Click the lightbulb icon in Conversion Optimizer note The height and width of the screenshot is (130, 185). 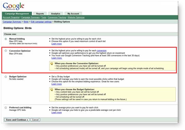click(52, 64)
